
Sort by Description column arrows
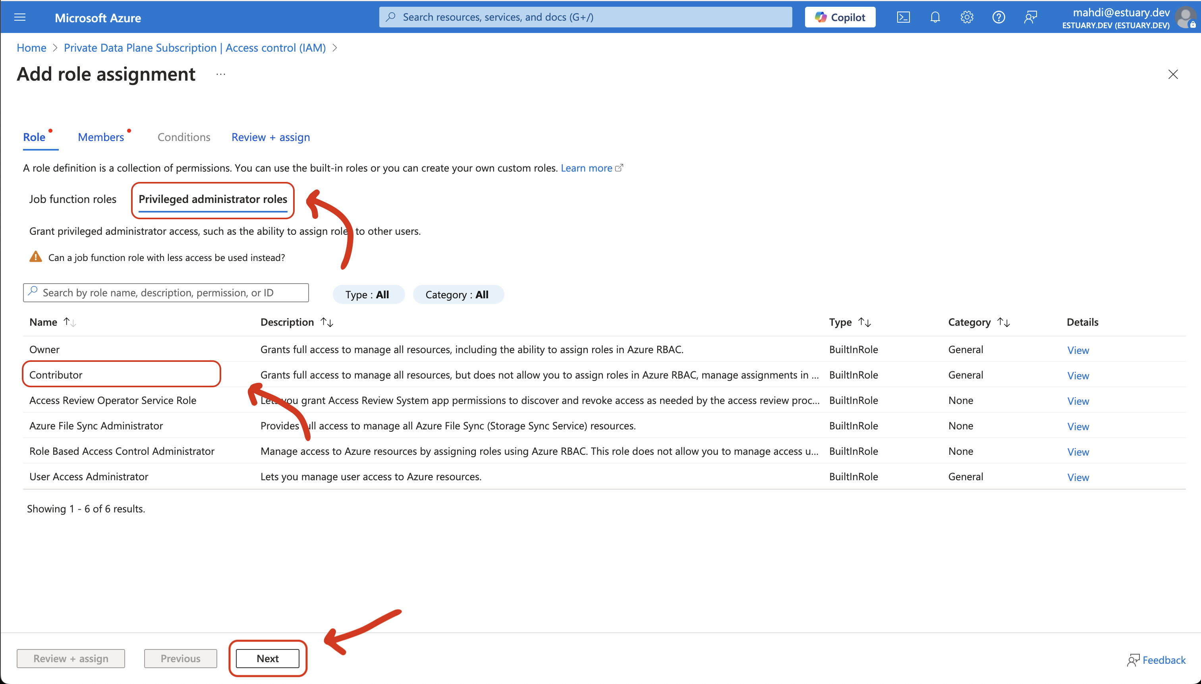pos(326,322)
